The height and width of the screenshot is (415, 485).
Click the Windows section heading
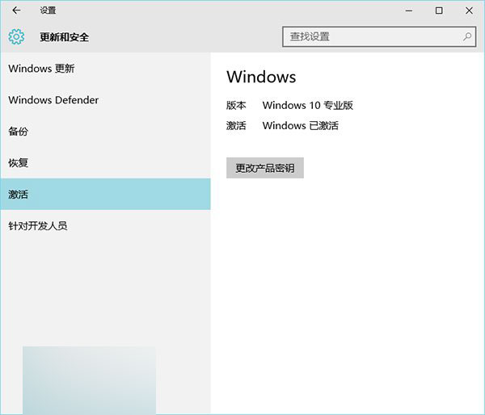[x=261, y=77]
